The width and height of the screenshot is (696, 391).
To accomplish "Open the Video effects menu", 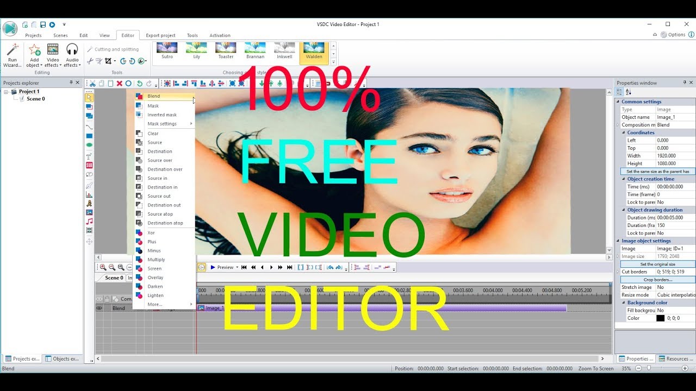I will tap(53, 55).
